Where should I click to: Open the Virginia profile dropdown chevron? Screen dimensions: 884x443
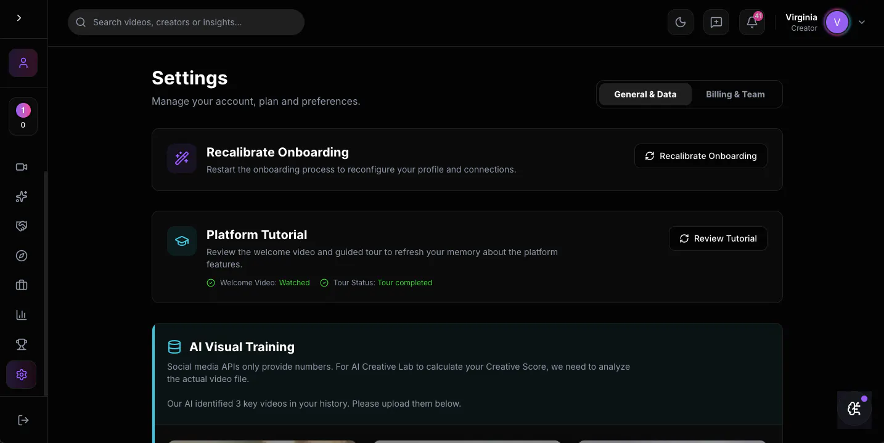point(862,22)
